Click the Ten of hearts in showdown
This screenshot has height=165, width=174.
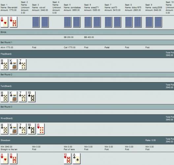click(x=68, y=158)
